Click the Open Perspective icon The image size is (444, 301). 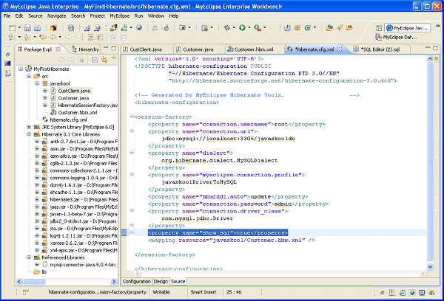pyautogui.click(x=379, y=28)
